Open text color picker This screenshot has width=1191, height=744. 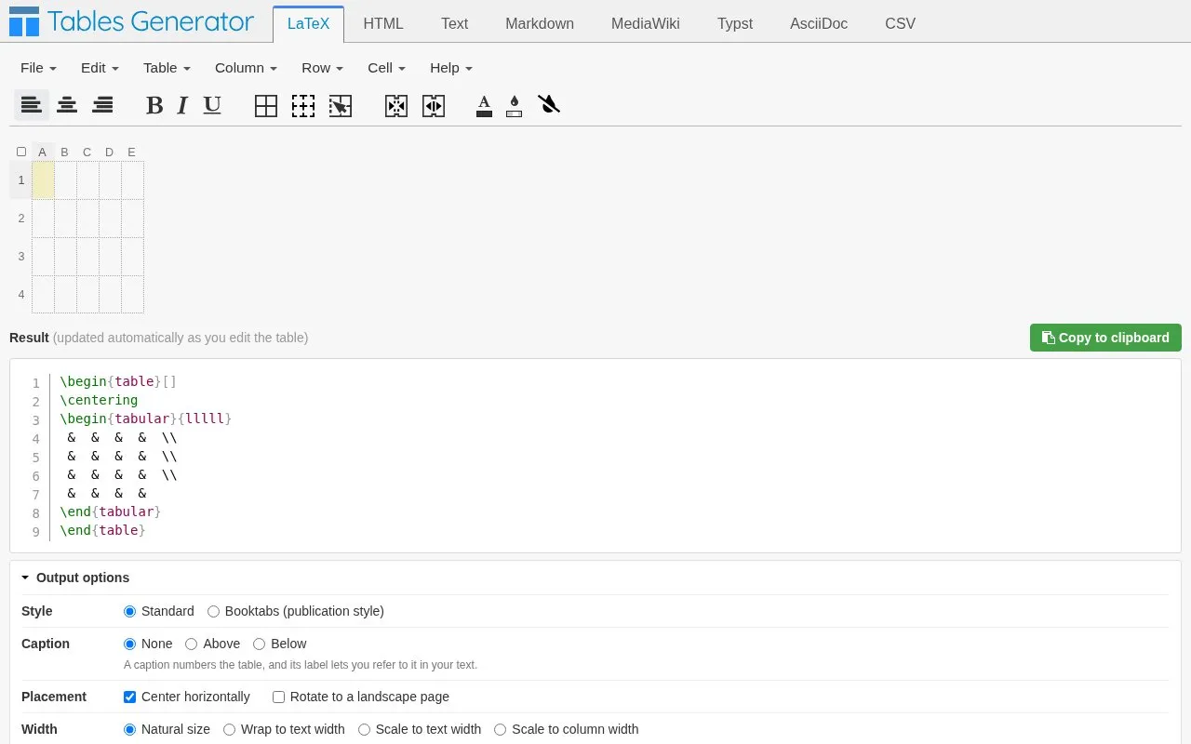(x=484, y=106)
